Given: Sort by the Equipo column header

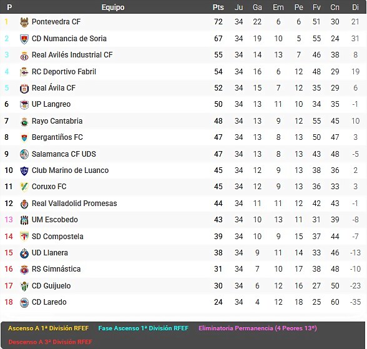Looking at the screenshot, I should (113, 7).
